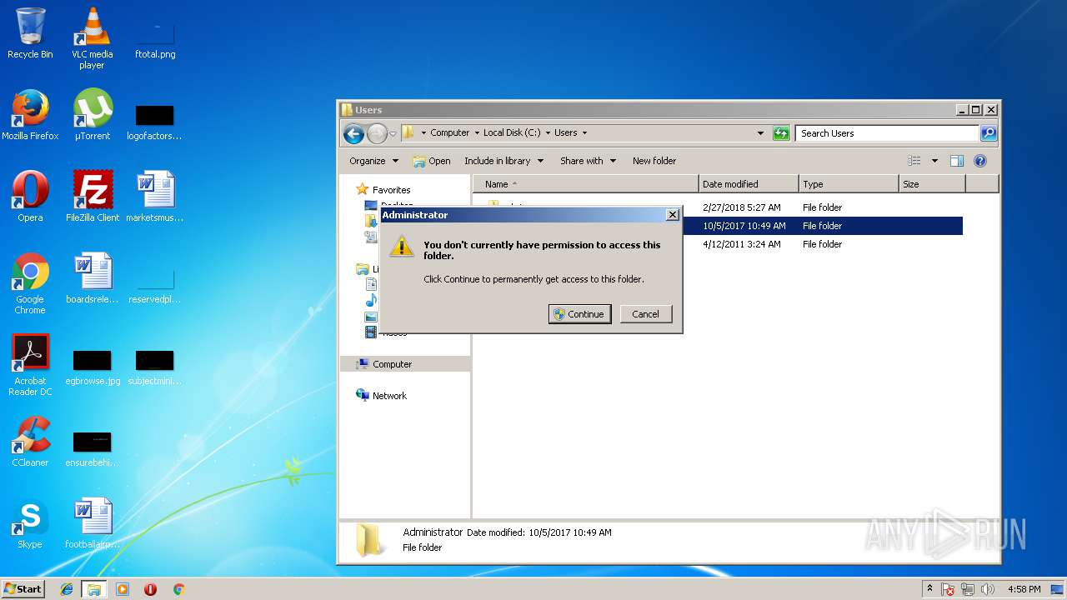Open CCleaner desktop shortcut
This screenshot has width=1067, height=600.
(30, 442)
